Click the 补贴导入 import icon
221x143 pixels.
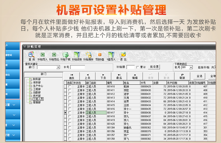(43, 56)
